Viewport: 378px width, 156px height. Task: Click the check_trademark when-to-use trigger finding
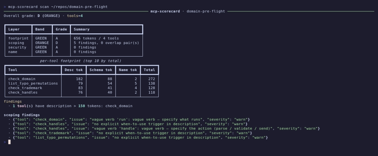point(130,133)
